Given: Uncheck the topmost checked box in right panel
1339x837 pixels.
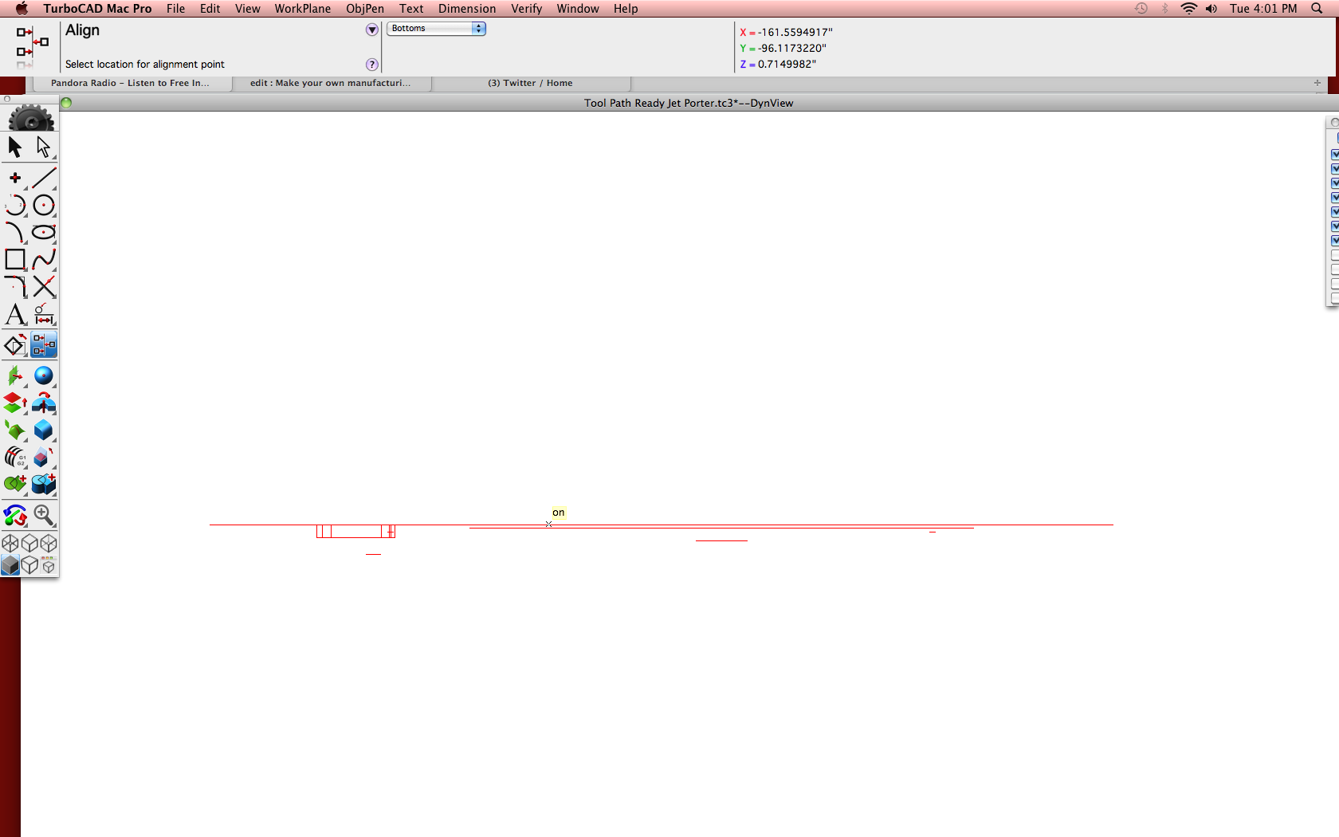Looking at the screenshot, I should point(1335,154).
